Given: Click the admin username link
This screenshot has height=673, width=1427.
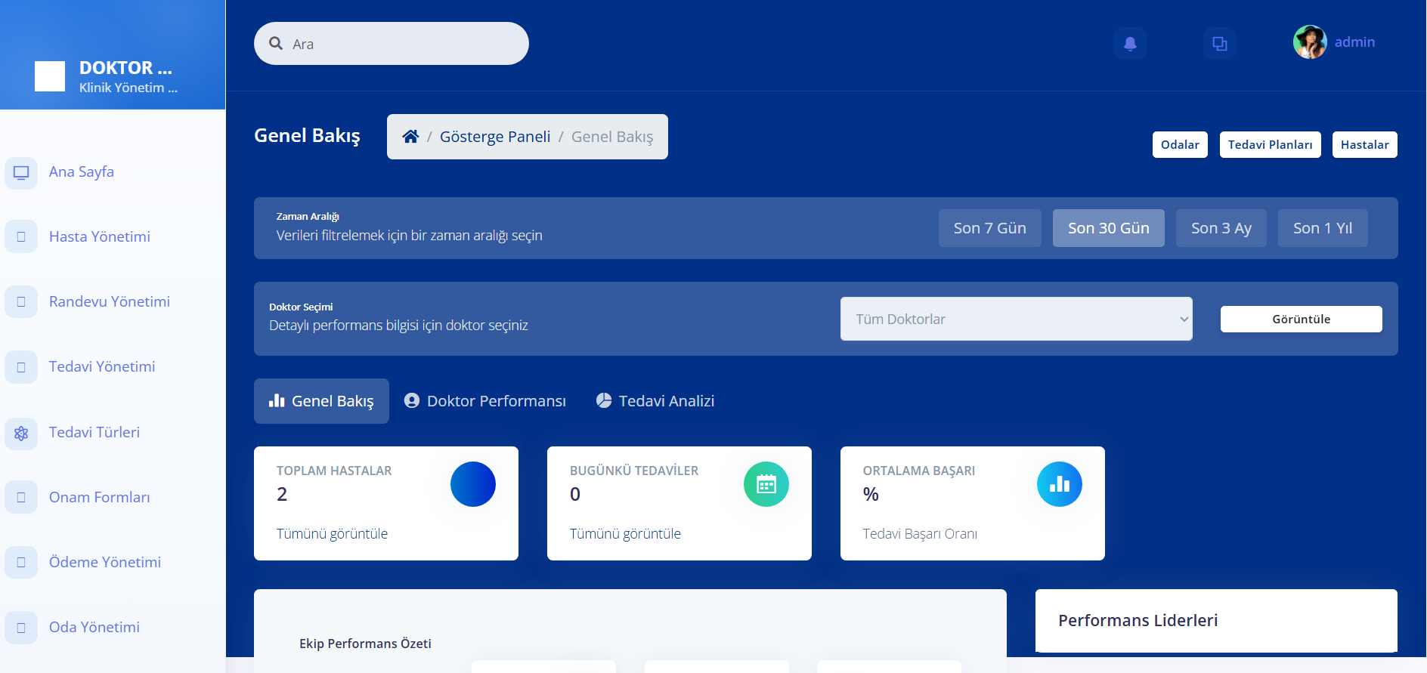Looking at the screenshot, I should (1354, 42).
